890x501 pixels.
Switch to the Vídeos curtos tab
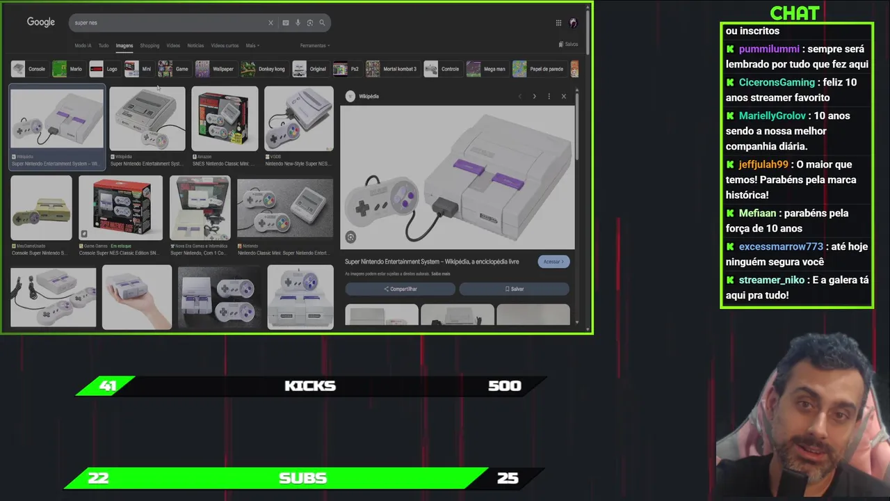click(x=225, y=46)
